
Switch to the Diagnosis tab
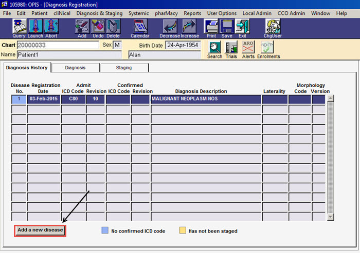click(75, 68)
